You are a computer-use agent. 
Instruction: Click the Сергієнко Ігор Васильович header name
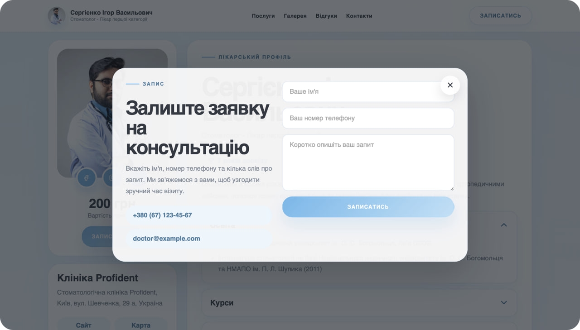[x=111, y=12]
